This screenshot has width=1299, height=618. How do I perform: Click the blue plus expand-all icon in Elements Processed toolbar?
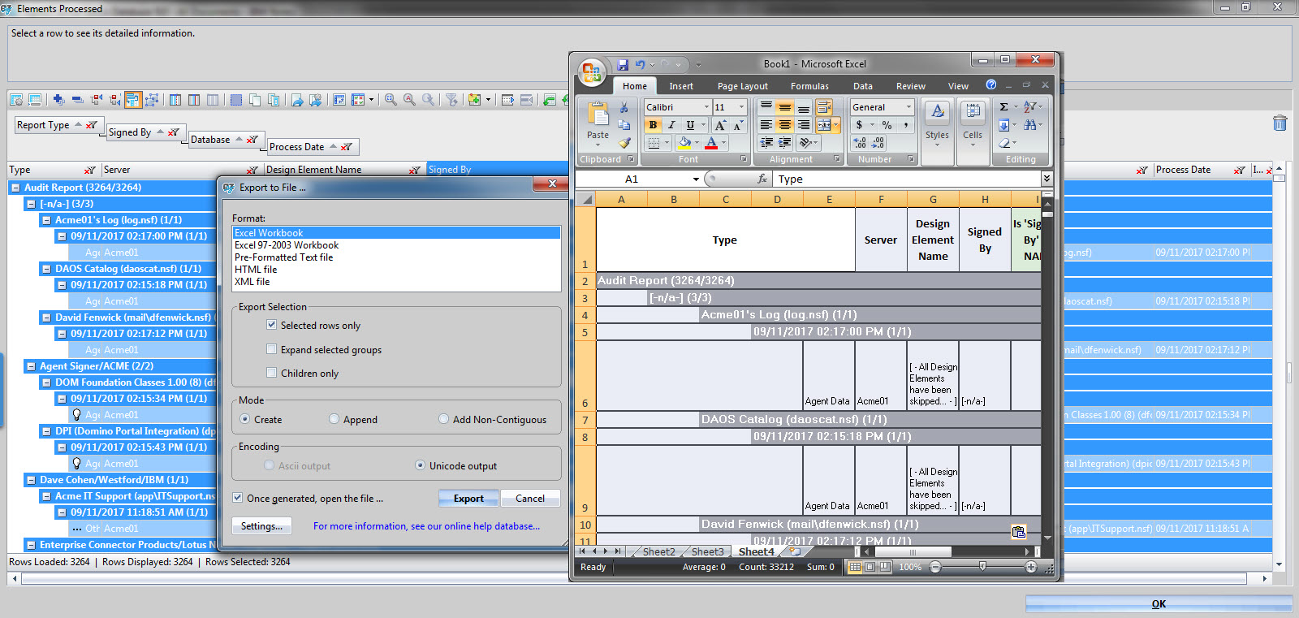[58, 100]
